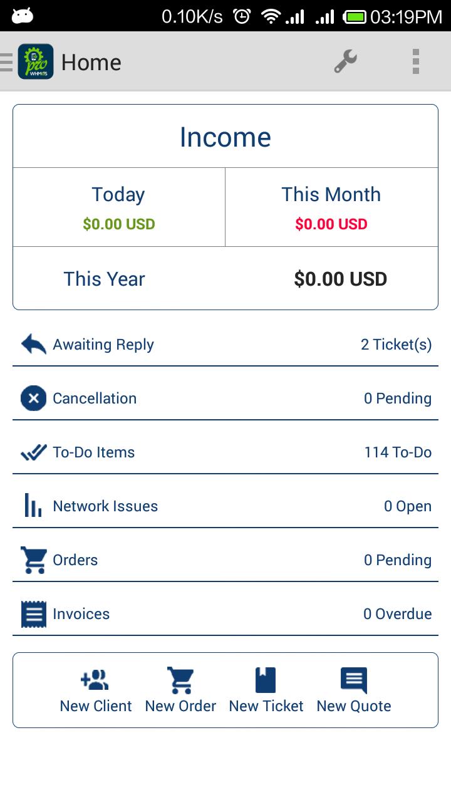451x802 pixels.
Task: Tap This Year income total
Action: [340, 279]
